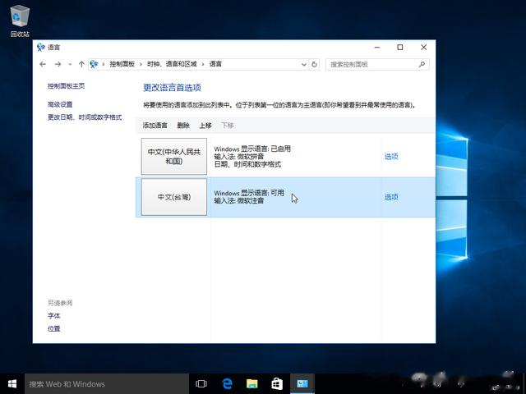Image resolution: width=526 pixels, height=394 pixels.
Task: Launch Microsoft Edge from the taskbar
Action: 227,384
